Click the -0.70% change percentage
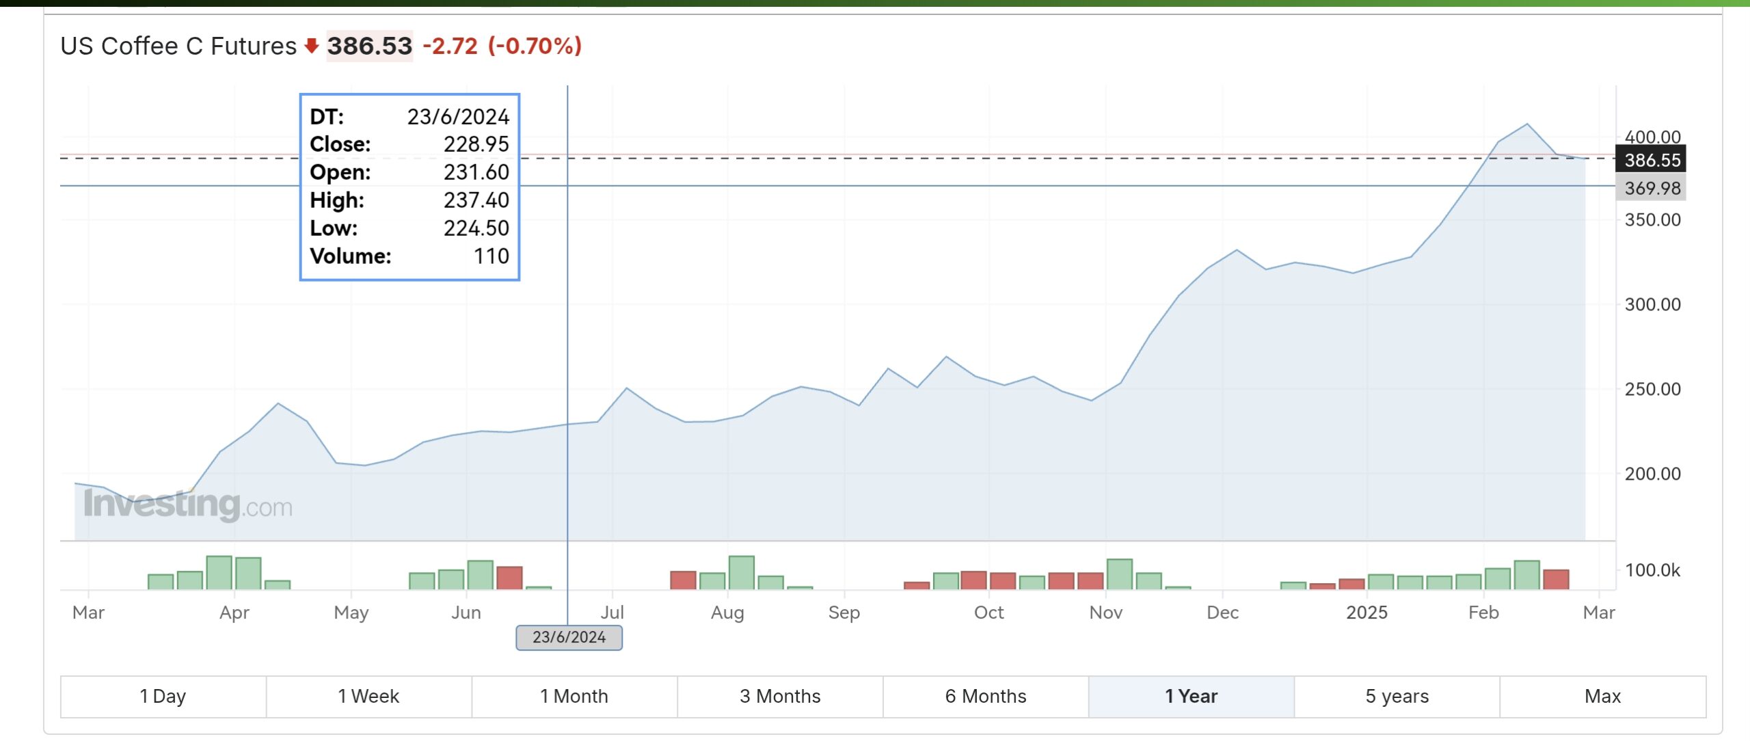The width and height of the screenshot is (1750, 741). [x=535, y=46]
